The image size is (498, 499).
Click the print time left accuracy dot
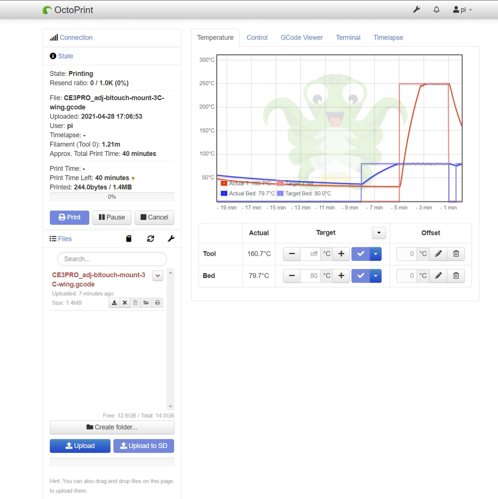click(x=133, y=178)
